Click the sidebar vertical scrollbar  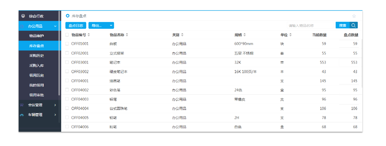tap(59, 53)
